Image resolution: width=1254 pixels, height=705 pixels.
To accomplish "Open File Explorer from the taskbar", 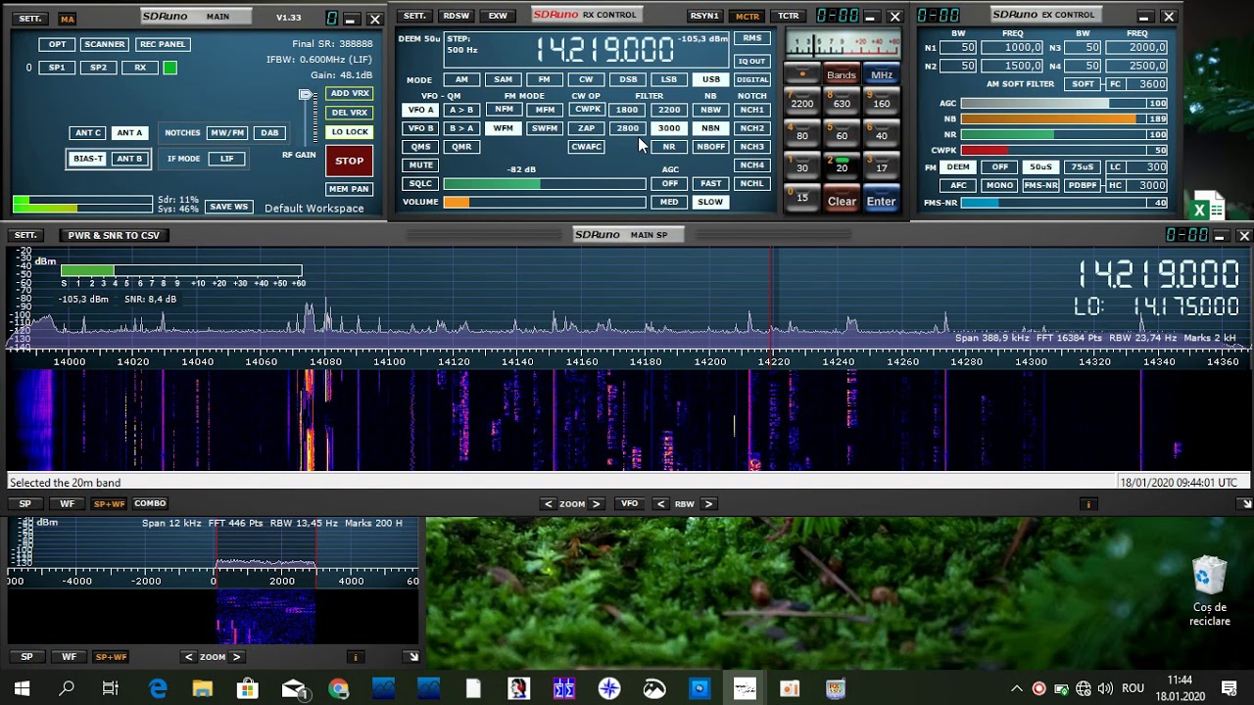I will 202,688.
